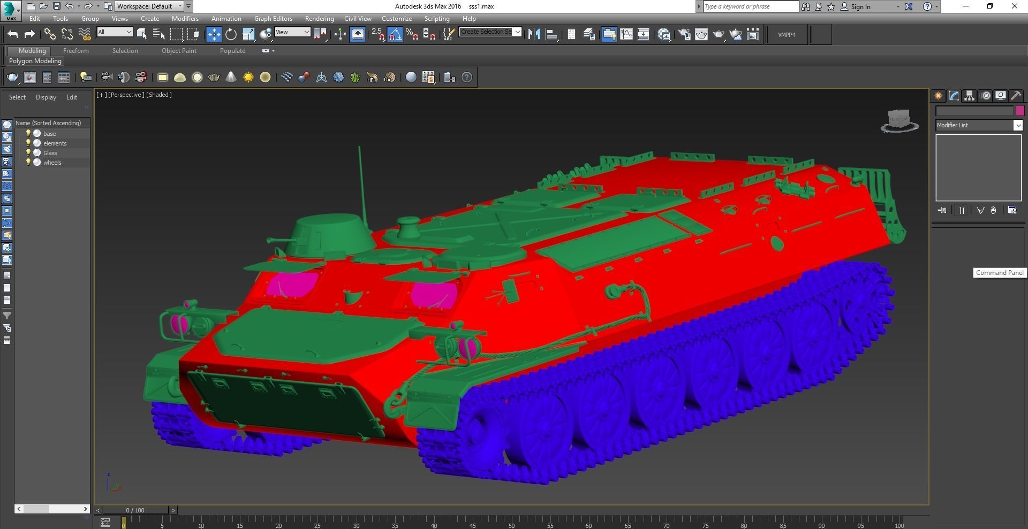
Task: Open the Modify panel tab icon
Action: pyautogui.click(x=954, y=96)
